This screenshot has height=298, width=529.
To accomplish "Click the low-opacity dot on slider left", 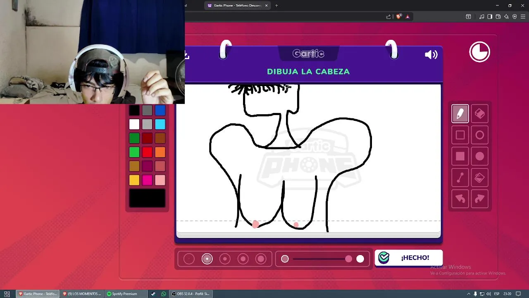I will [285, 259].
